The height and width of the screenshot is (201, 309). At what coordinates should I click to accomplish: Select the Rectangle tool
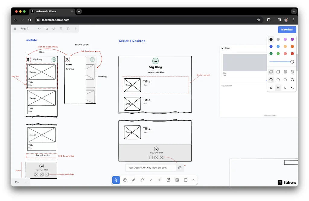(185, 180)
